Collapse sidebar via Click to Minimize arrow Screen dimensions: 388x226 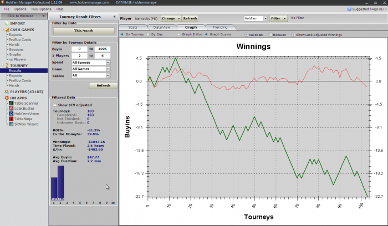coord(43,16)
